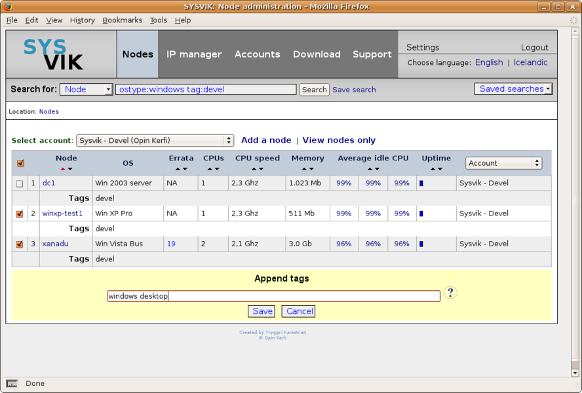Switch to the IP manager tab
The height and width of the screenshot is (393, 582).
click(194, 54)
